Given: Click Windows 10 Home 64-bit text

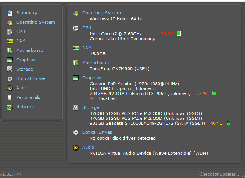Looking at the screenshot, I should (116, 19).
